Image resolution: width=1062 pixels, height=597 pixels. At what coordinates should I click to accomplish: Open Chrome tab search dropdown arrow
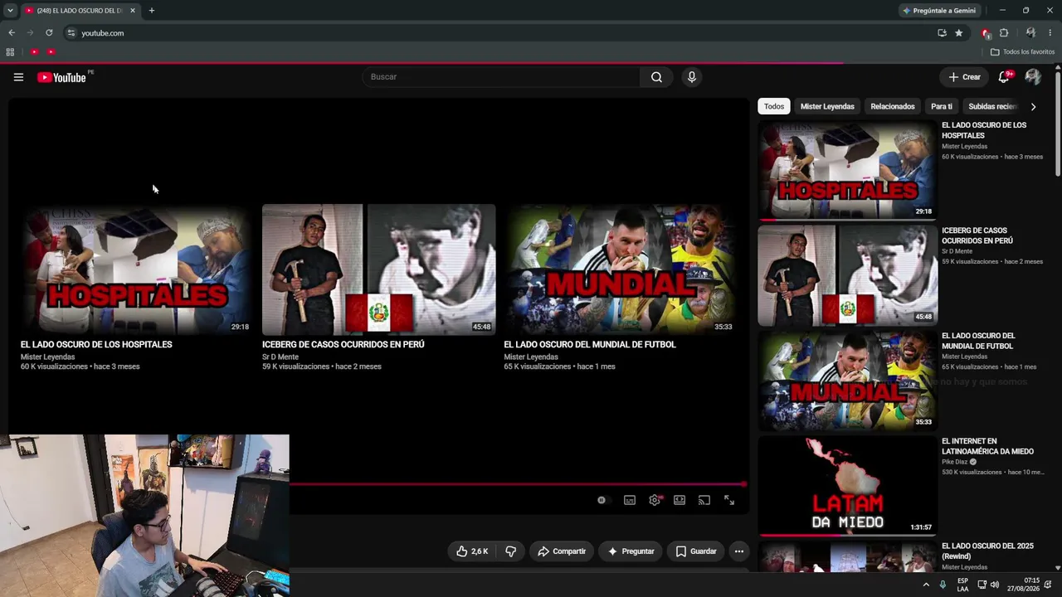click(10, 11)
